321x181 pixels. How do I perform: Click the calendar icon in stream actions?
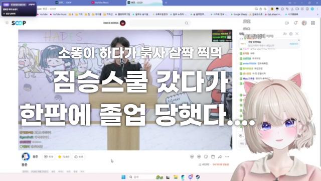click(213, 156)
